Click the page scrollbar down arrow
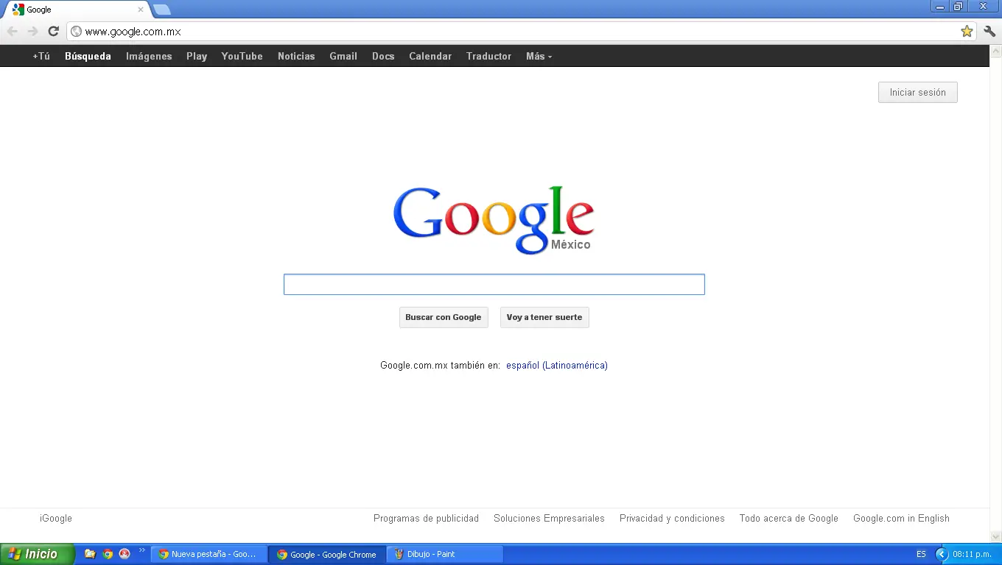 (x=996, y=536)
